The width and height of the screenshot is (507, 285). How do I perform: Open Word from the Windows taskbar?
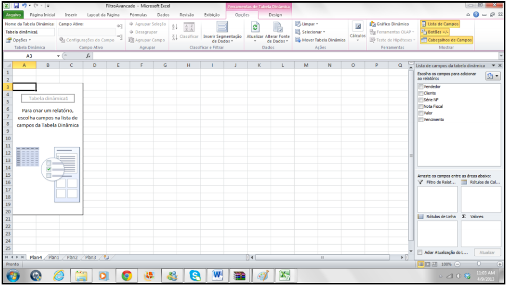218,275
